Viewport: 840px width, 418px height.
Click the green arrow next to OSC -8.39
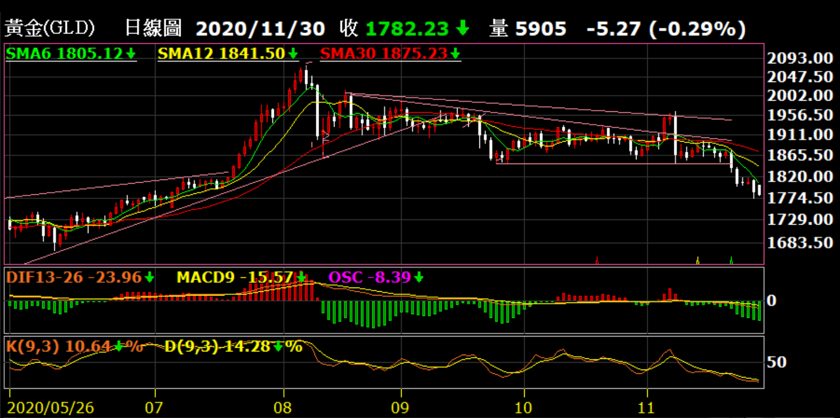(419, 277)
